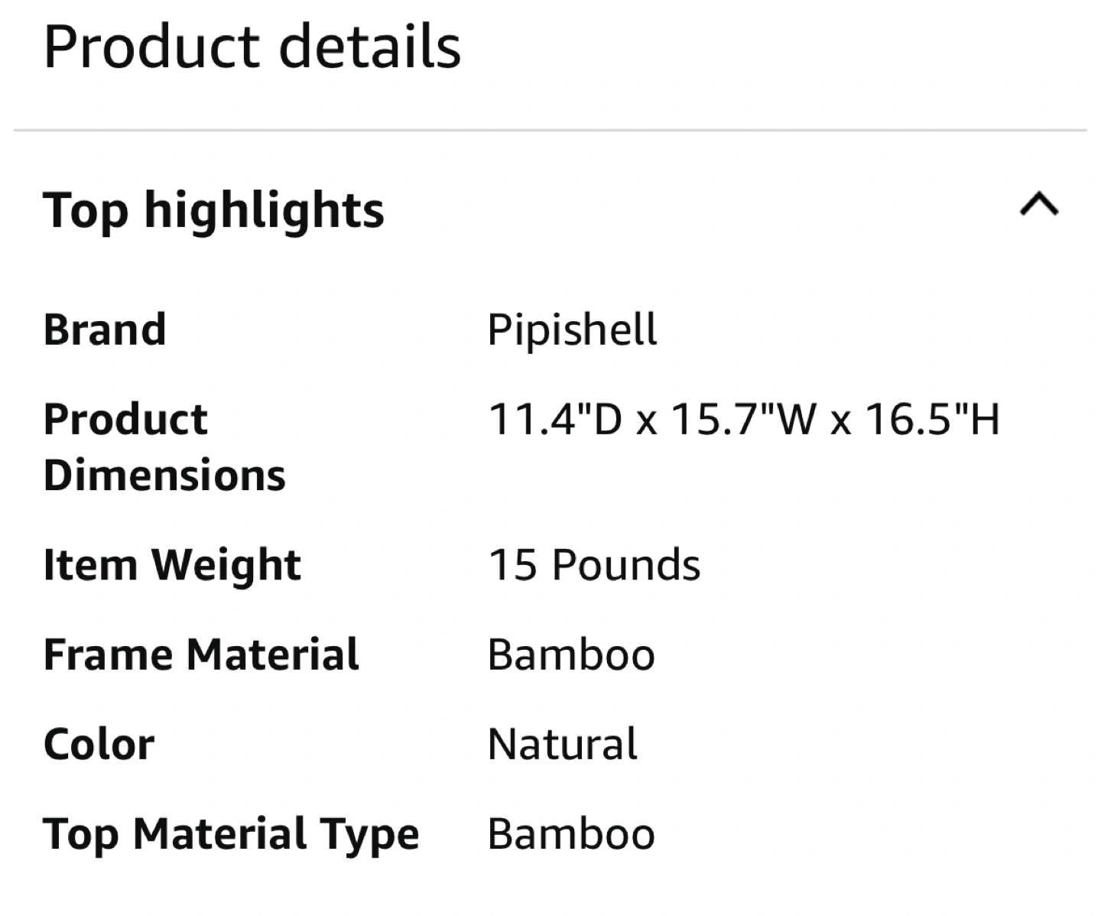Select the Pounds unit text
Viewport: 1101px width, 916px height.
pyautogui.click(x=626, y=565)
